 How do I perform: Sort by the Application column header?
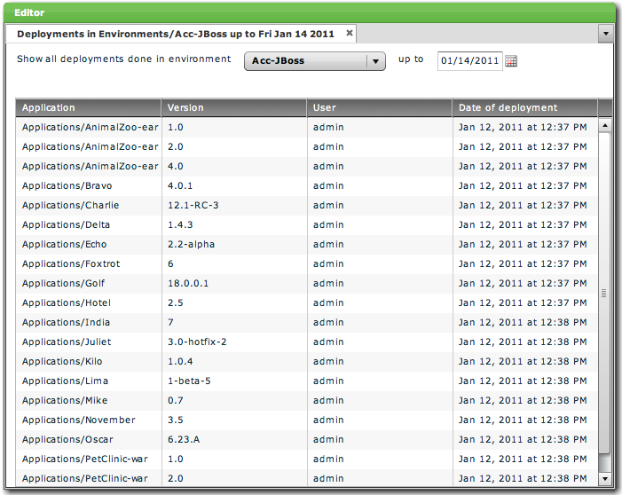pos(88,107)
